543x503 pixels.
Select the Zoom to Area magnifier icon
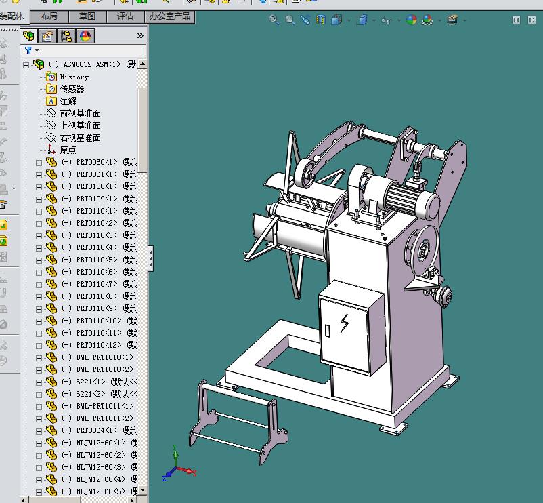pos(290,20)
